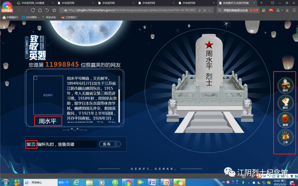
Task: Click the 敬酒 offer wine icon
Action: pyautogui.click(x=285, y=119)
